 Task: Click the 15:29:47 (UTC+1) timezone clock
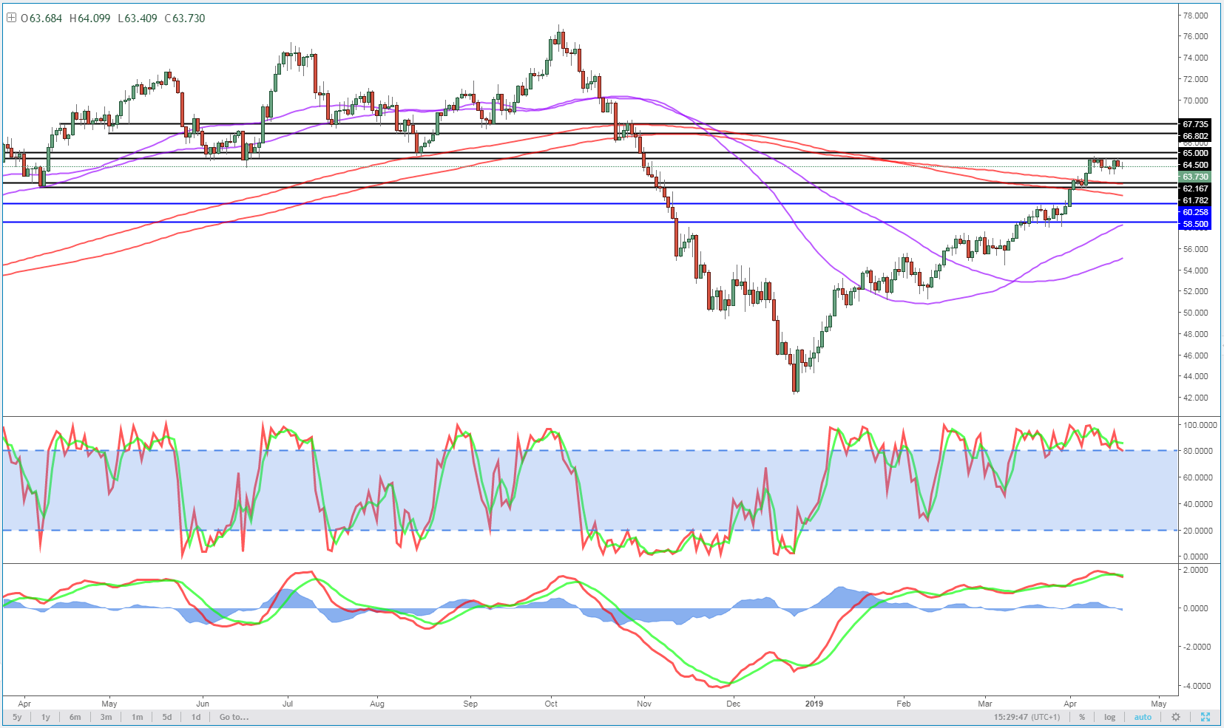[1027, 717]
